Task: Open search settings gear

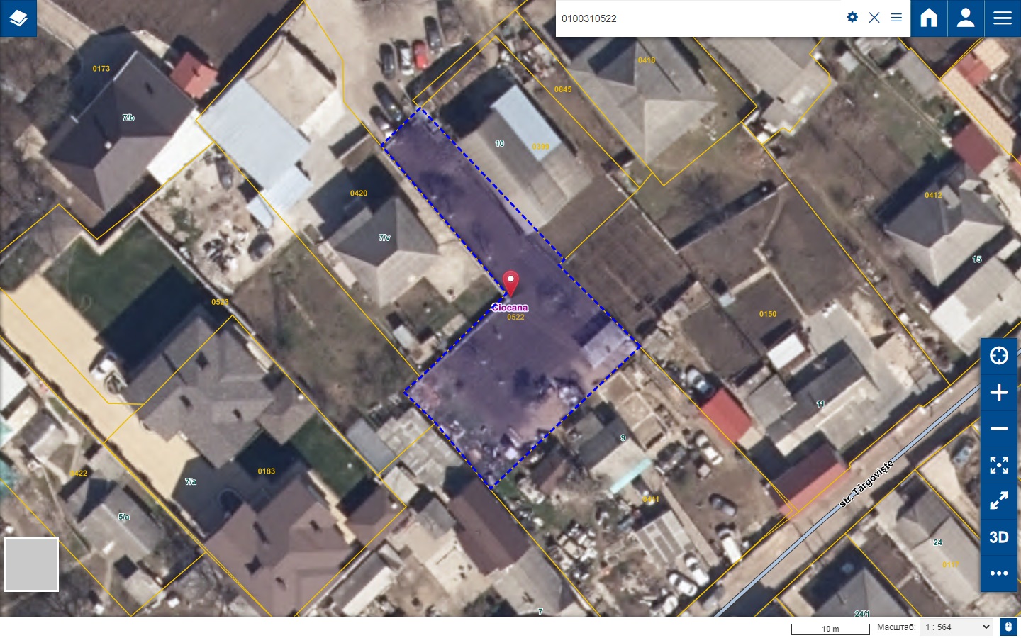Action: coord(852,18)
